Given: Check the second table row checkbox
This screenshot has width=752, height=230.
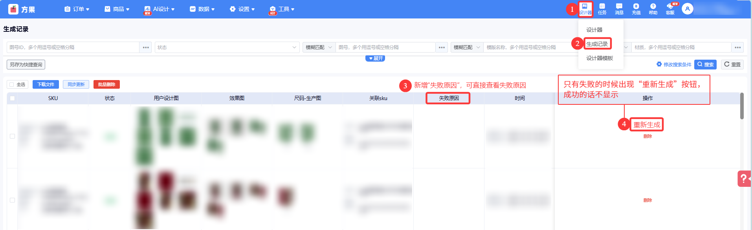Looking at the screenshot, I should click(13, 200).
